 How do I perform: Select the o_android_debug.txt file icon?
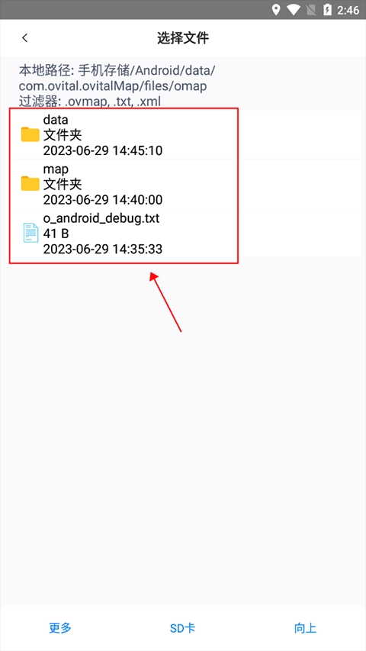pos(30,233)
